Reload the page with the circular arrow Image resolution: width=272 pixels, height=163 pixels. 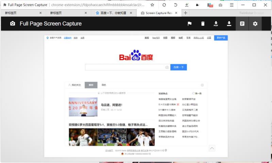(x=164, y=5)
